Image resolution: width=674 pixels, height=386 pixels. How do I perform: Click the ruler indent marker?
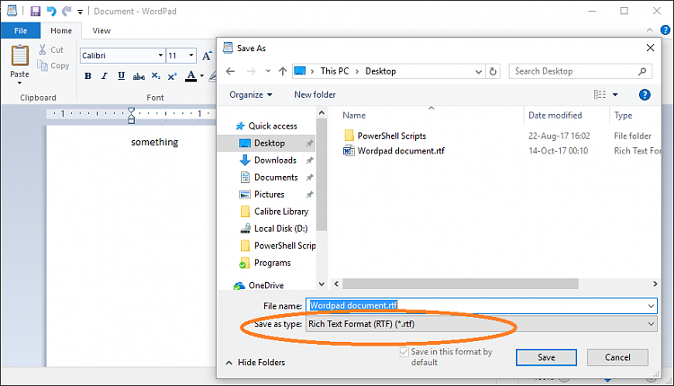tap(131, 116)
